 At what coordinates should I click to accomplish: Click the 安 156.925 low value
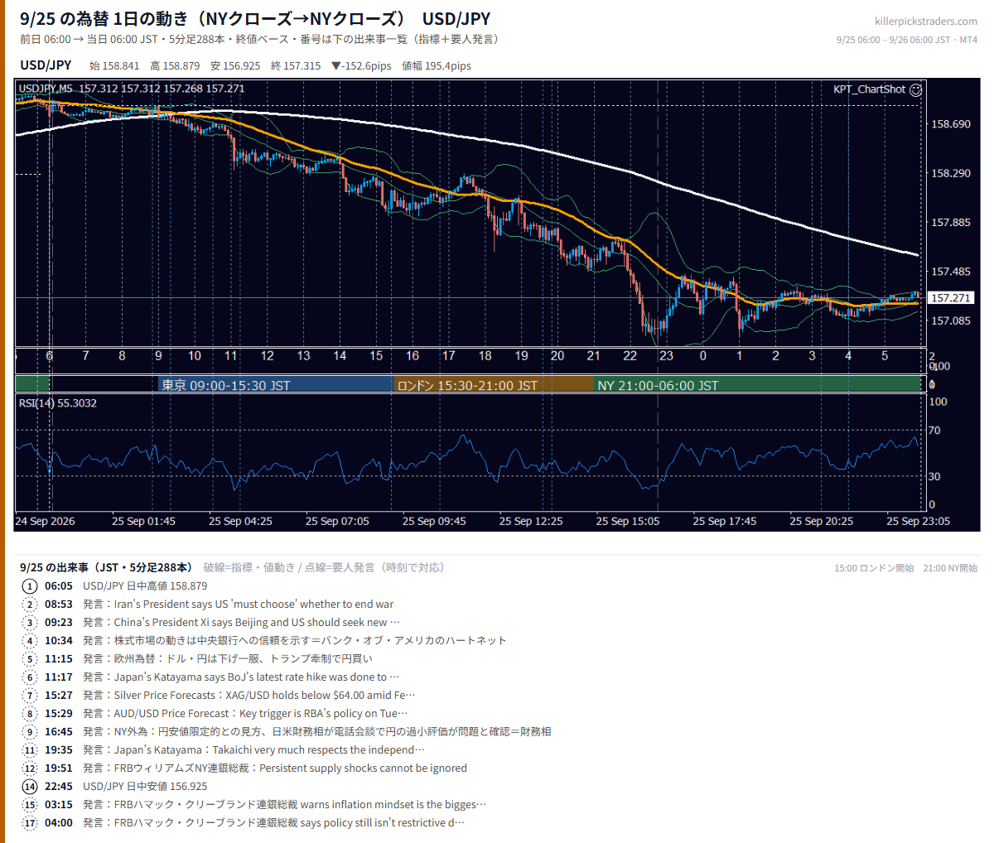click(235, 66)
